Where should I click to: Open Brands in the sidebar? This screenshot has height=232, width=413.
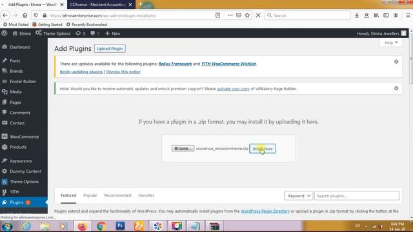coord(16,71)
